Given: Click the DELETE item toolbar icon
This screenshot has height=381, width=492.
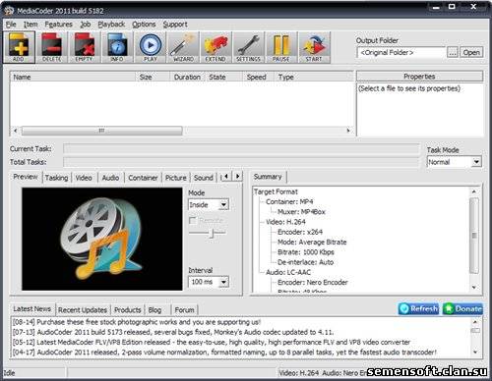Looking at the screenshot, I should point(52,47).
